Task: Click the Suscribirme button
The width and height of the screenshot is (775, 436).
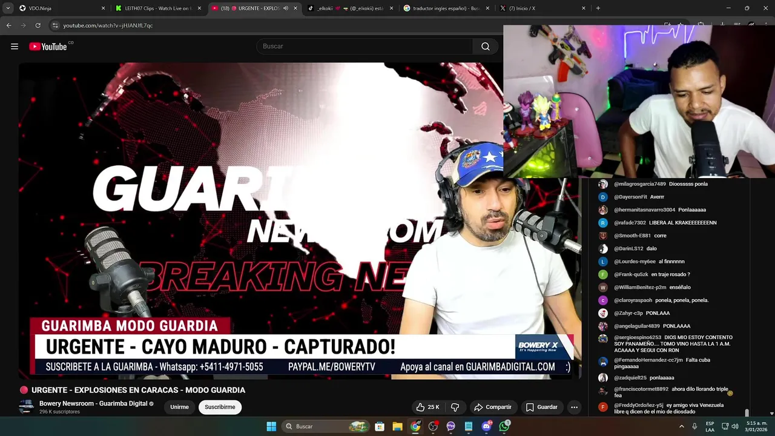Action: pyautogui.click(x=220, y=407)
